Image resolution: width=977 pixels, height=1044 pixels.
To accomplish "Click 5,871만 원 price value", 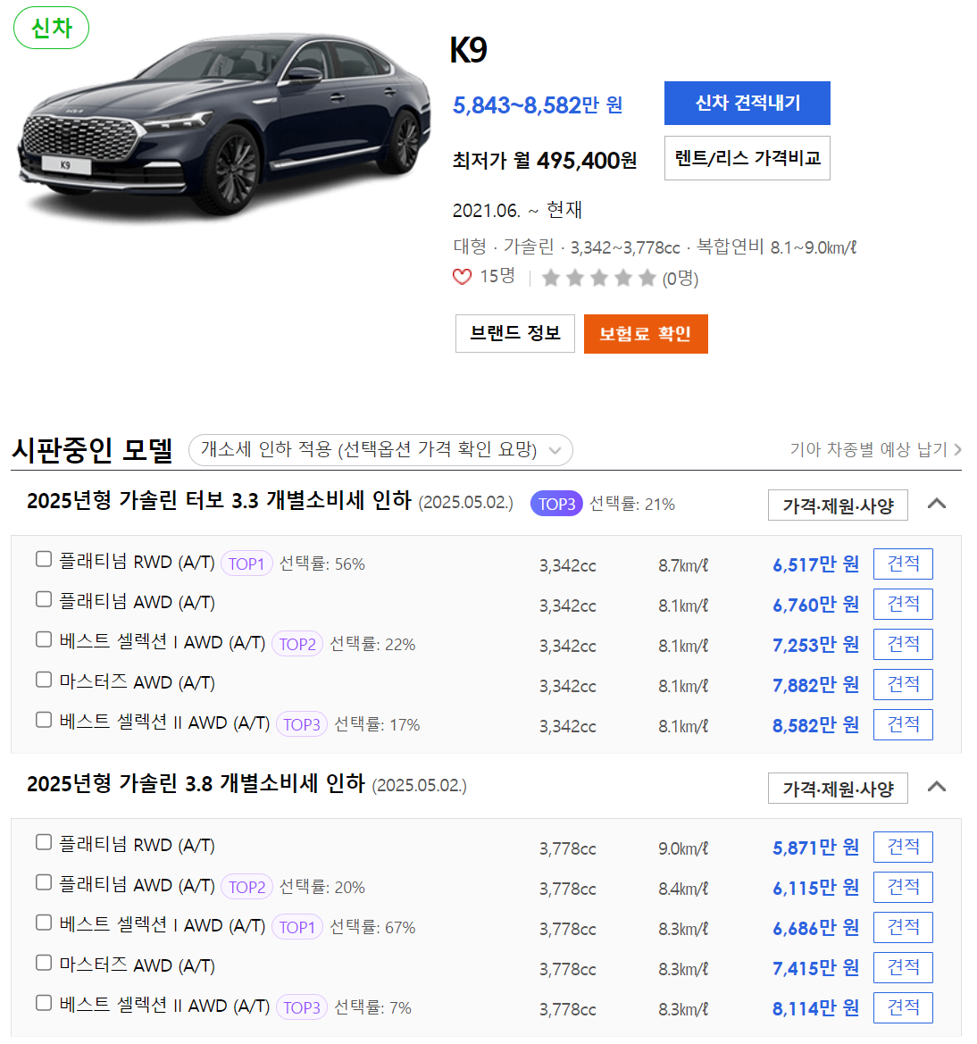I will point(815,848).
